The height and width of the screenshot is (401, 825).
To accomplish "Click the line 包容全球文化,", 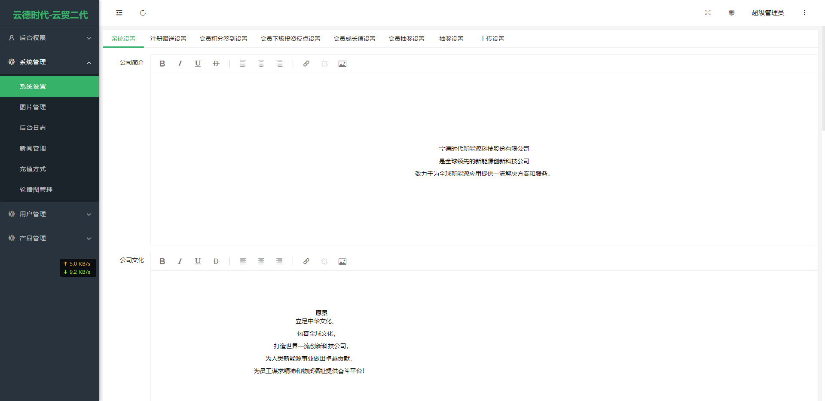I will [x=316, y=334].
